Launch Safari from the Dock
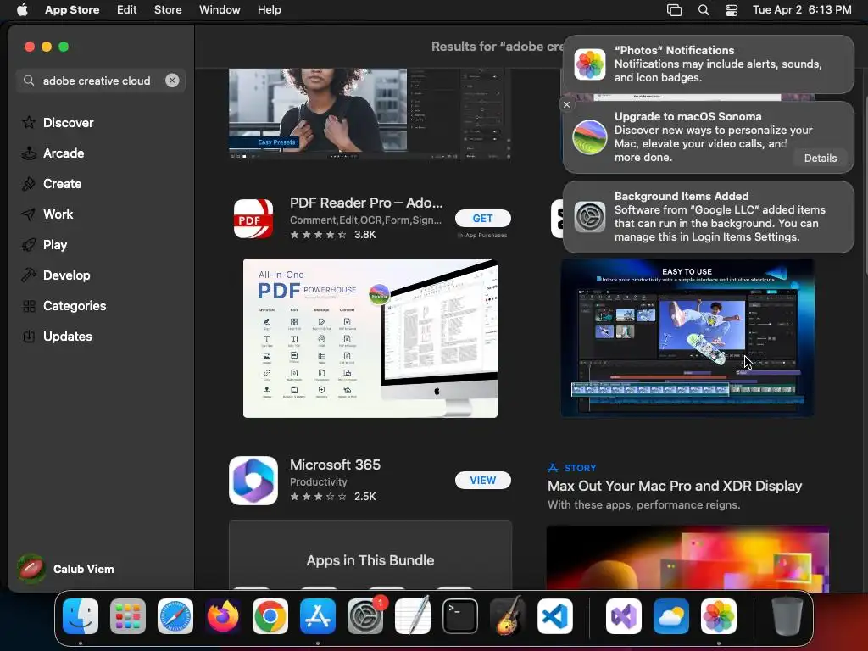Screen dimensions: 868x651 pyautogui.click(x=175, y=616)
